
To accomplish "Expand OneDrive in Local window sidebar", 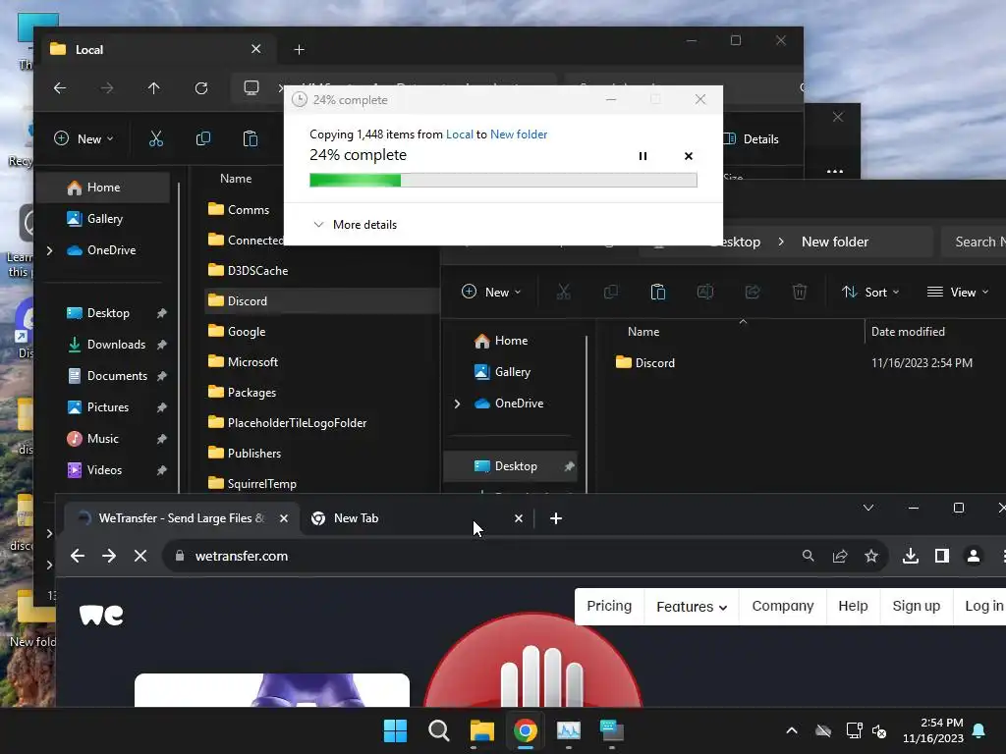I will click(49, 250).
